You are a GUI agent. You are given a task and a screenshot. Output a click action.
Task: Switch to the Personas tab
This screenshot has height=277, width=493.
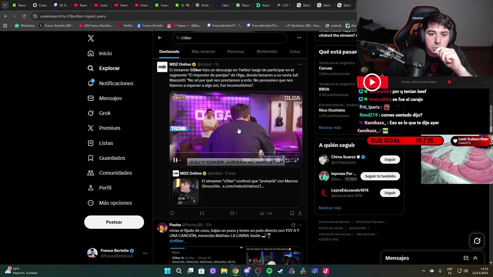[x=236, y=52]
